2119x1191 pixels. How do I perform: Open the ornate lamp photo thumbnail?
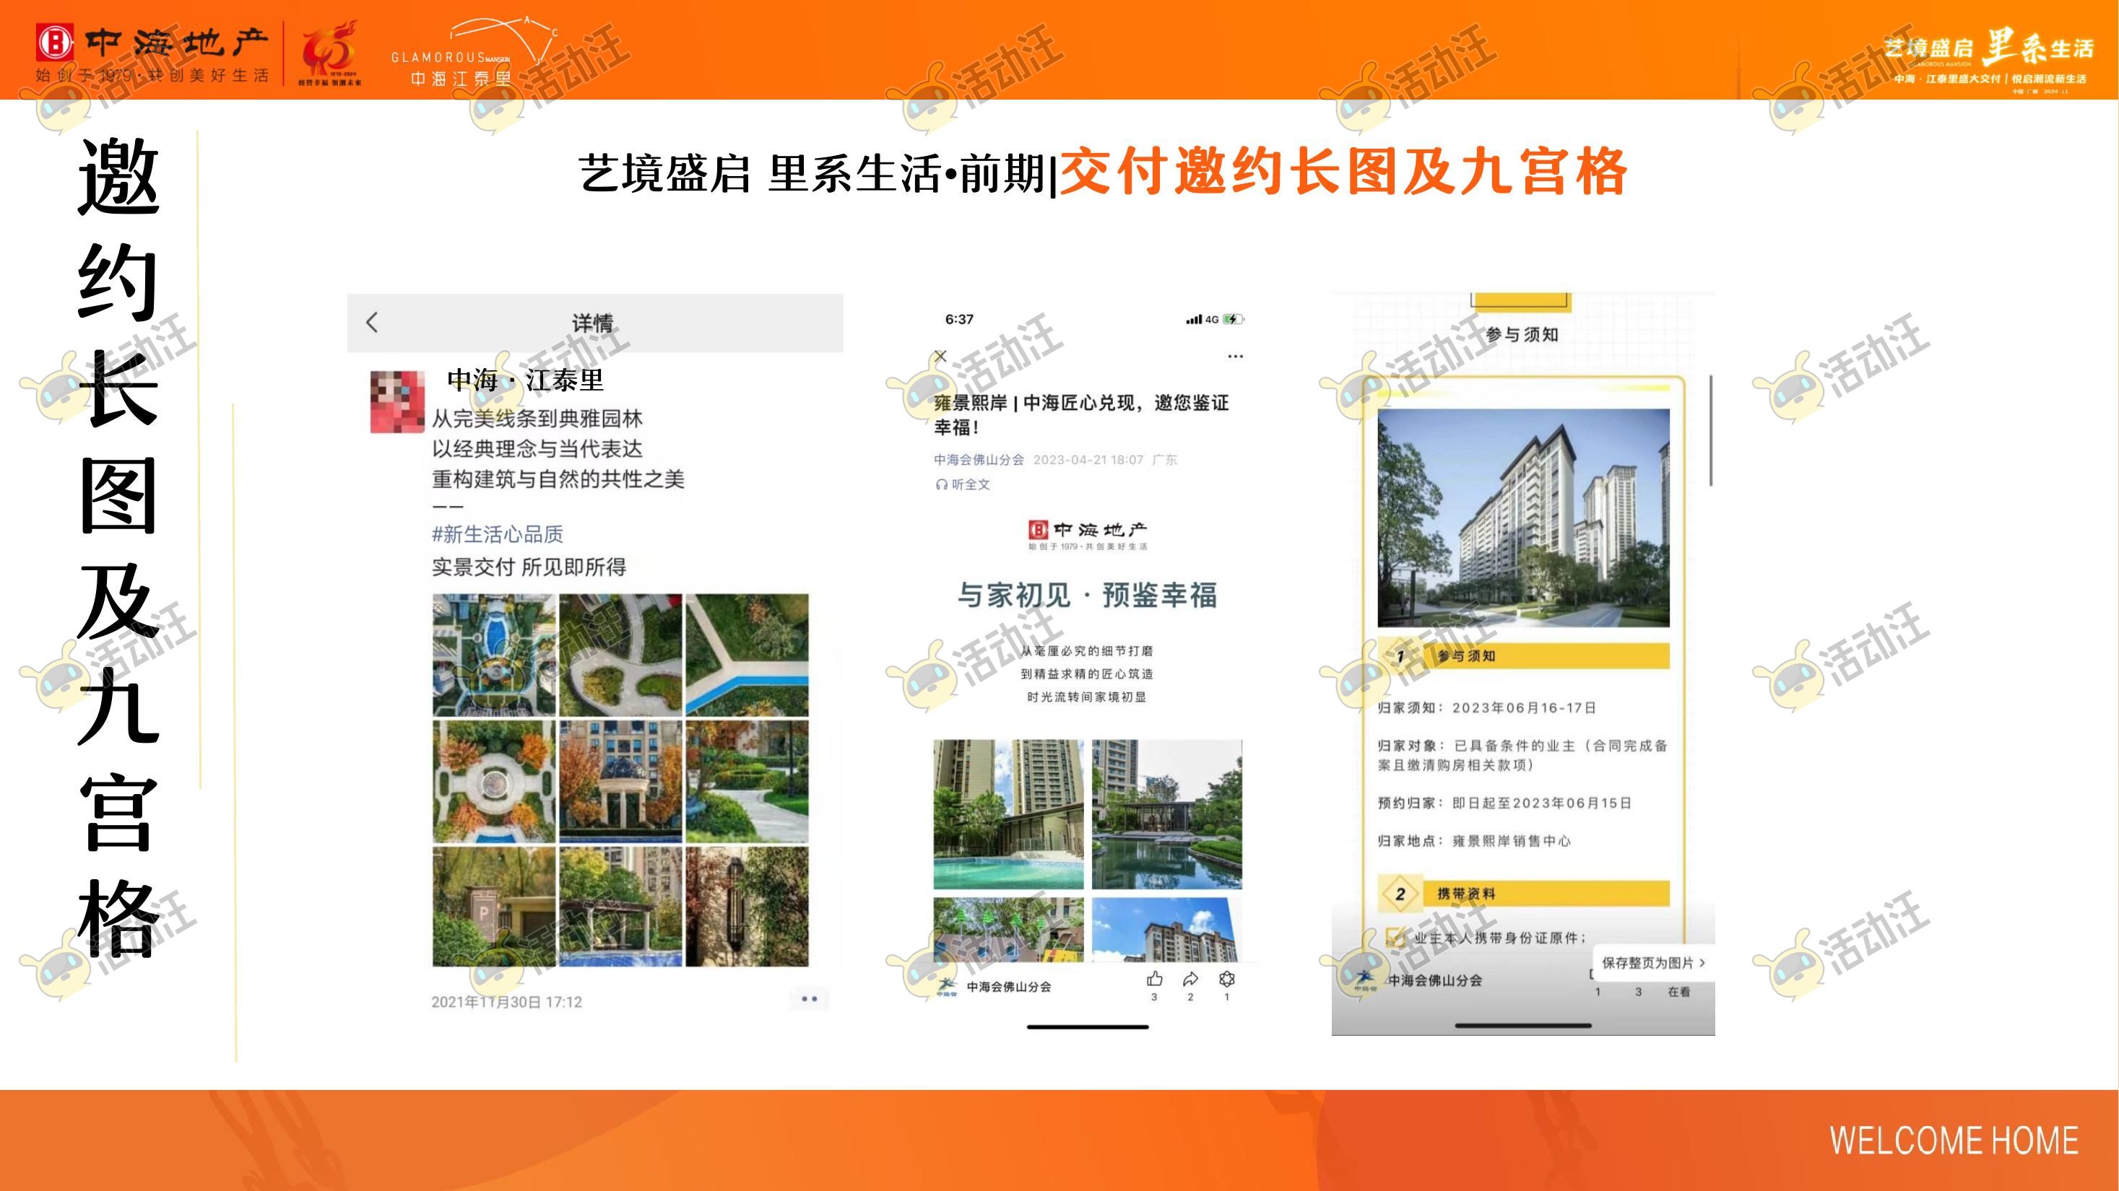pos(747,907)
